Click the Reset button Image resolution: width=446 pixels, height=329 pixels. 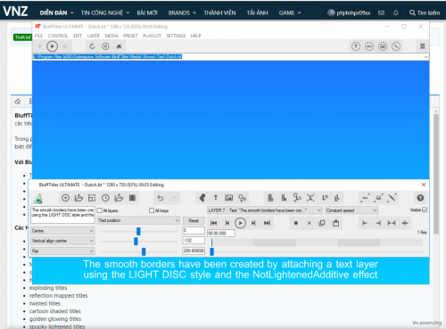194,220
